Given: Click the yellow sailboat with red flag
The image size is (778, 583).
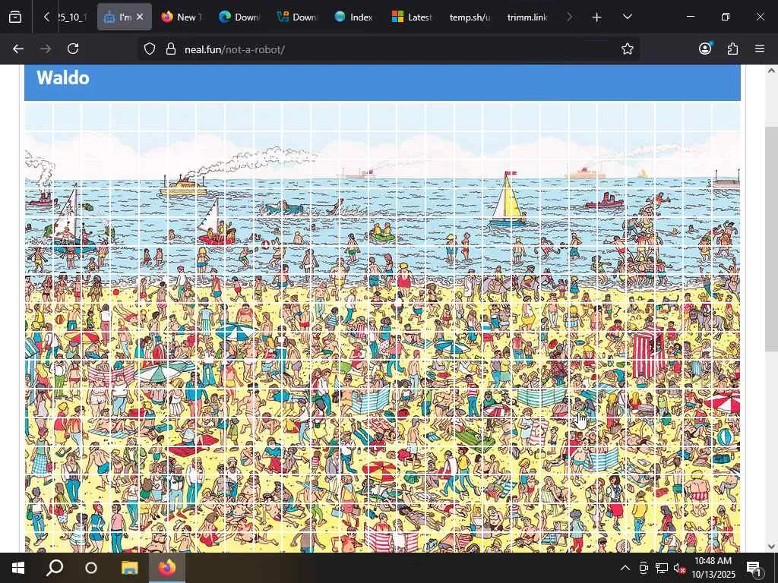Looking at the screenshot, I should [508, 198].
